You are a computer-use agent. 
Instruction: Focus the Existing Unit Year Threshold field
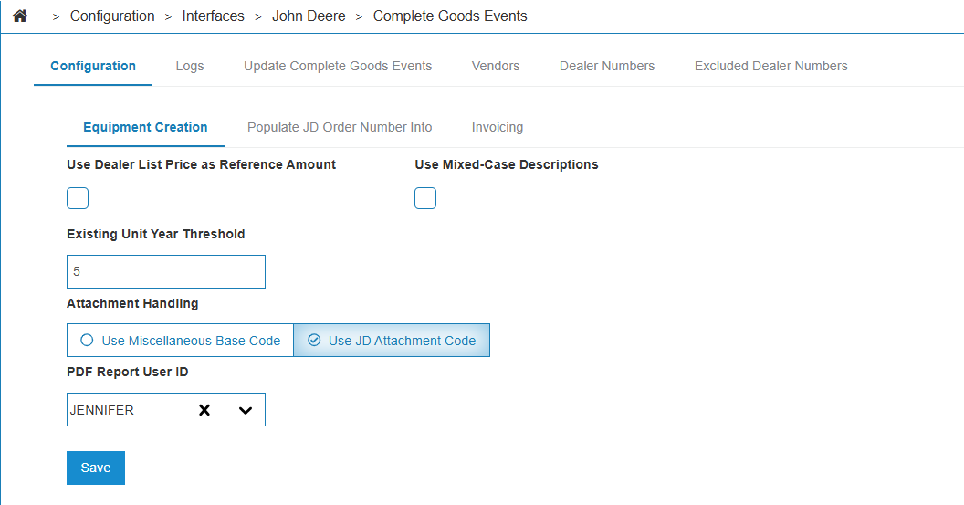tap(166, 272)
